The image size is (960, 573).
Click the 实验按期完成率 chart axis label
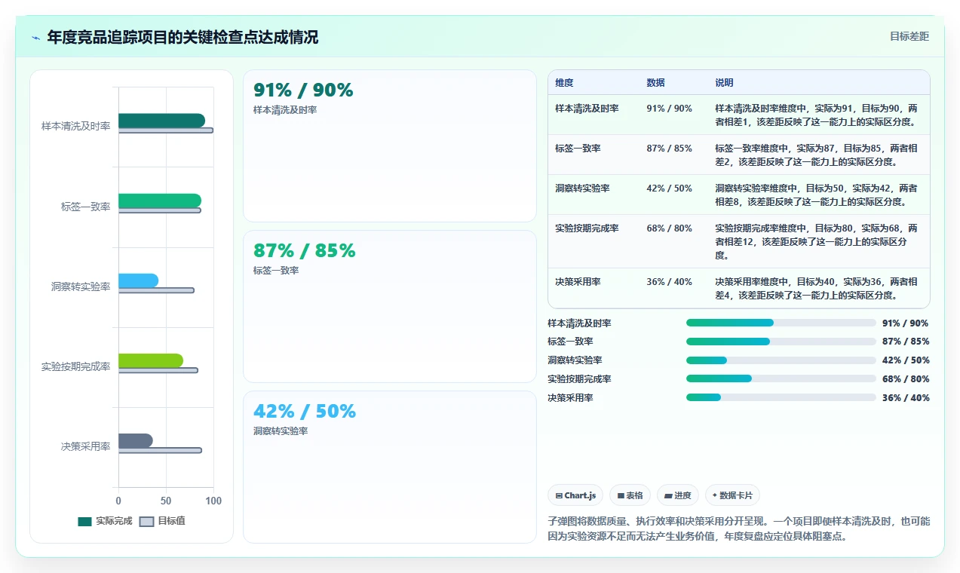click(75, 367)
